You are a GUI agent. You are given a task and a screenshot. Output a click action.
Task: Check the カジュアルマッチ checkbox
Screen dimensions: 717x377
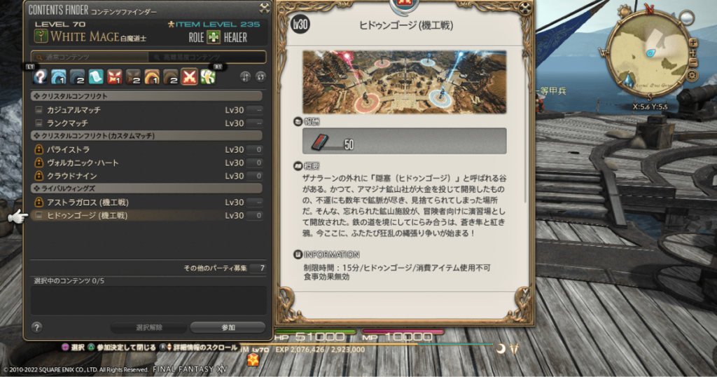click(x=39, y=110)
